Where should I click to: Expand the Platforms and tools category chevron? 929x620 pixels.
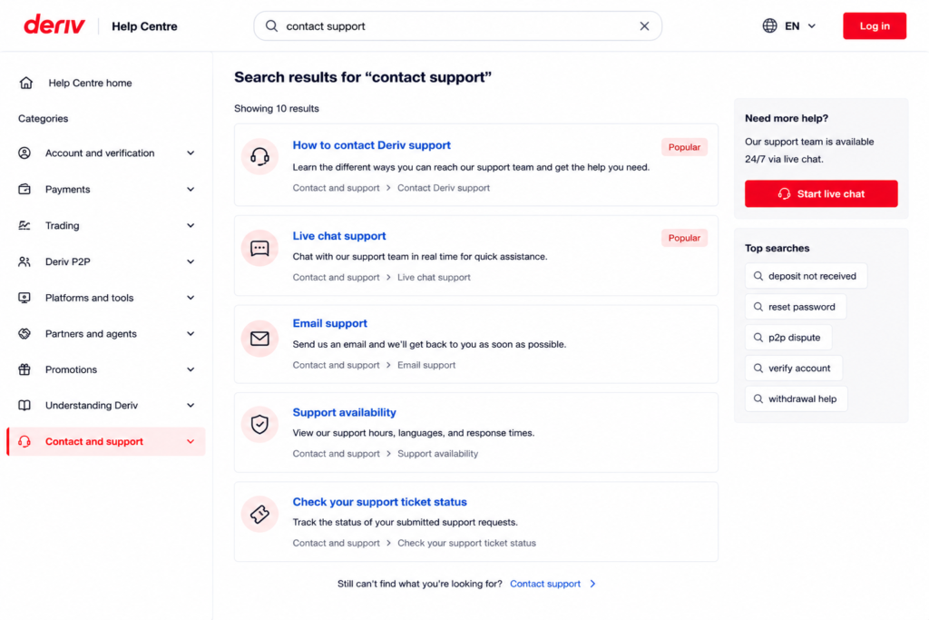[191, 298]
